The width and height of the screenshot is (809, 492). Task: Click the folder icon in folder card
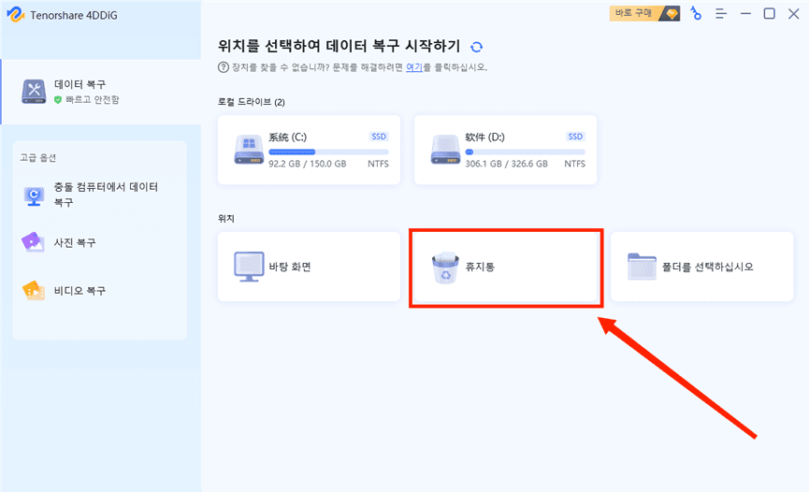point(642,267)
